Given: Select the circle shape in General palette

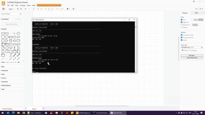Looking at the screenshot, I should point(7,37).
